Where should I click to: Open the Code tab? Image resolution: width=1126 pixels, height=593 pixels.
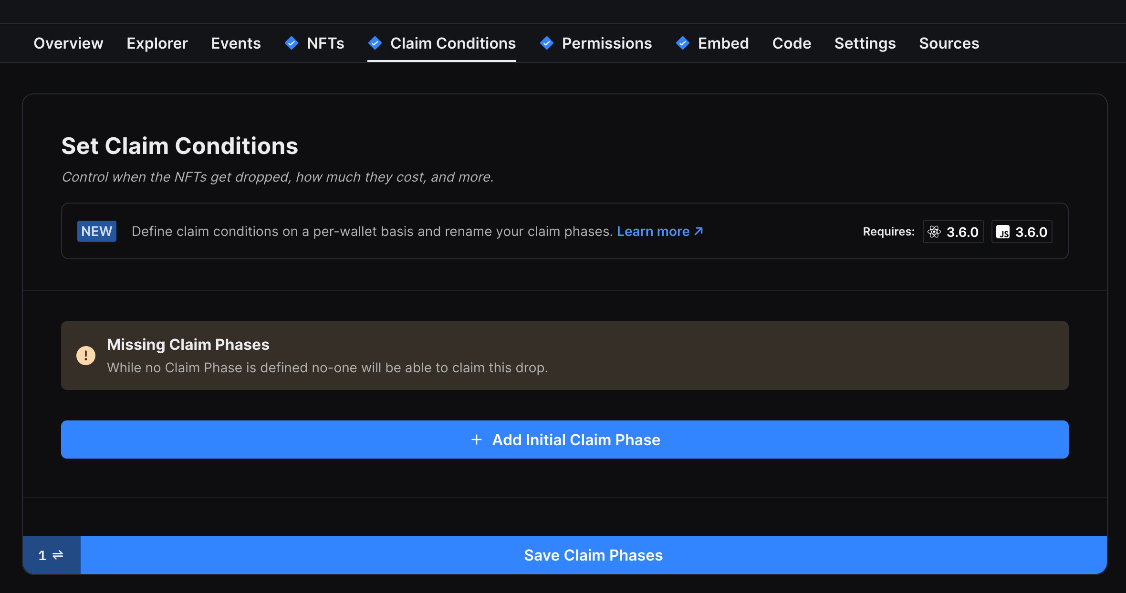pyautogui.click(x=791, y=43)
